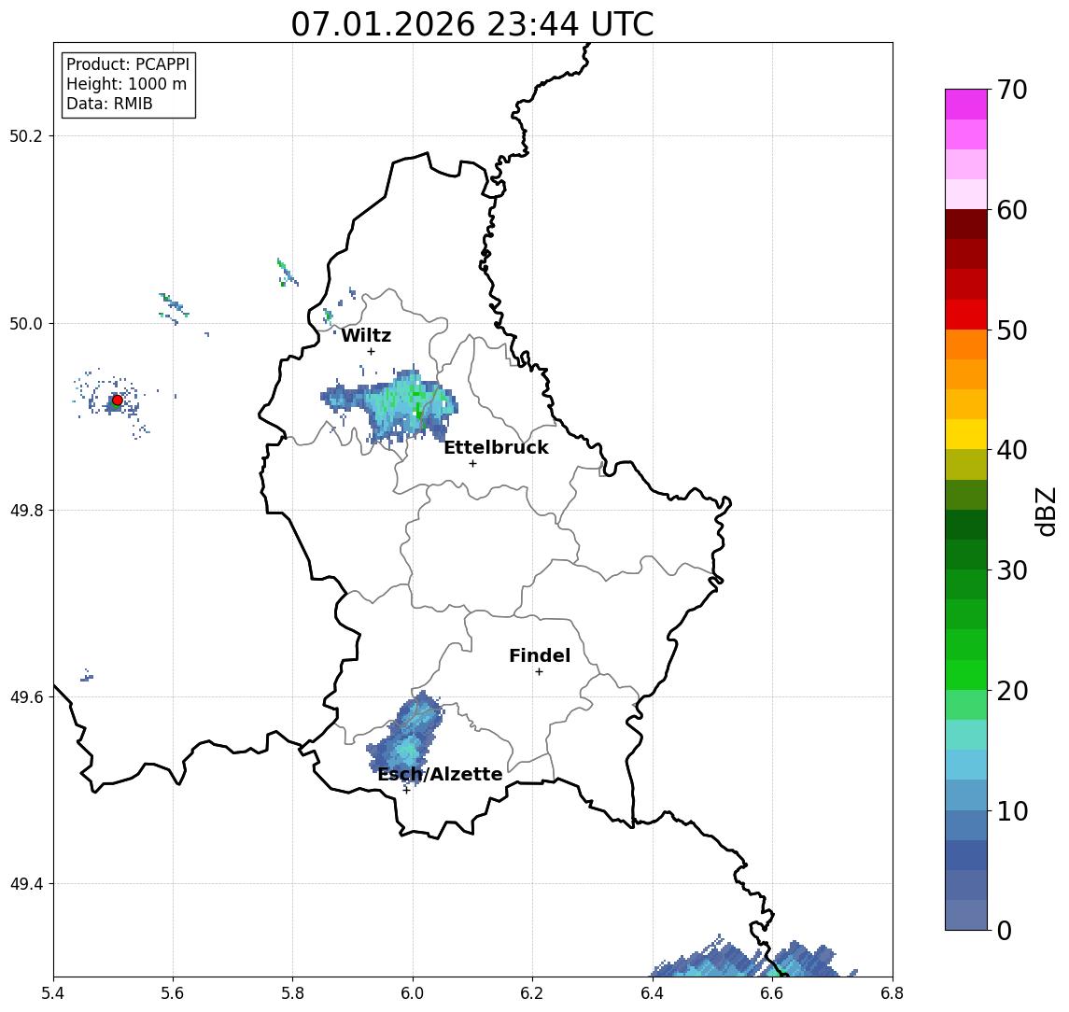The height and width of the screenshot is (1012, 1069).
Task: Click the yellow colorbar swatch just above 40
Action: (x=966, y=434)
